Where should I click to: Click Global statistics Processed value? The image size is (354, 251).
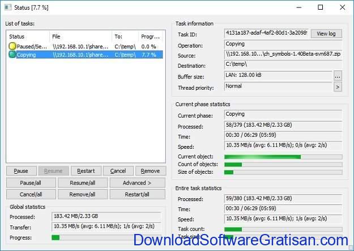(x=106, y=216)
